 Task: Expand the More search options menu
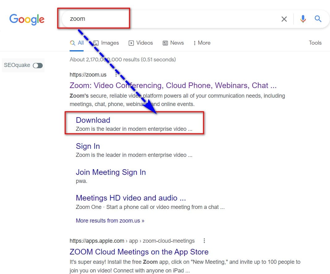tap(202, 43)
